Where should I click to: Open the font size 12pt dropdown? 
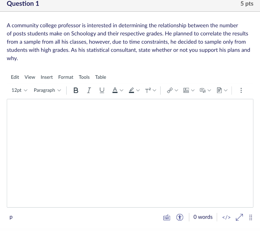tap(19, 90)
